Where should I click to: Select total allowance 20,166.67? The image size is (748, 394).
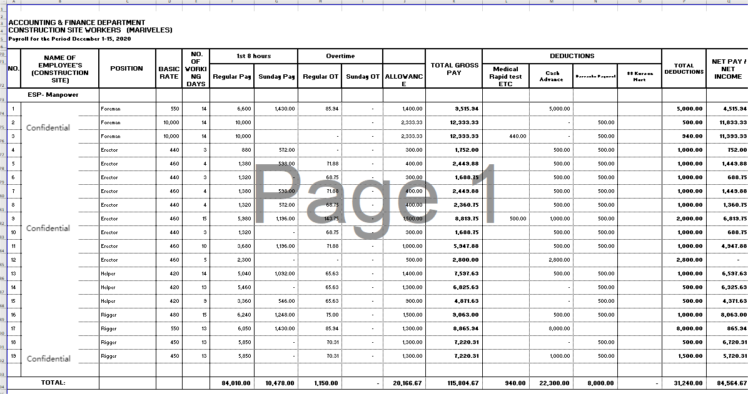click(x=407, y=383)
